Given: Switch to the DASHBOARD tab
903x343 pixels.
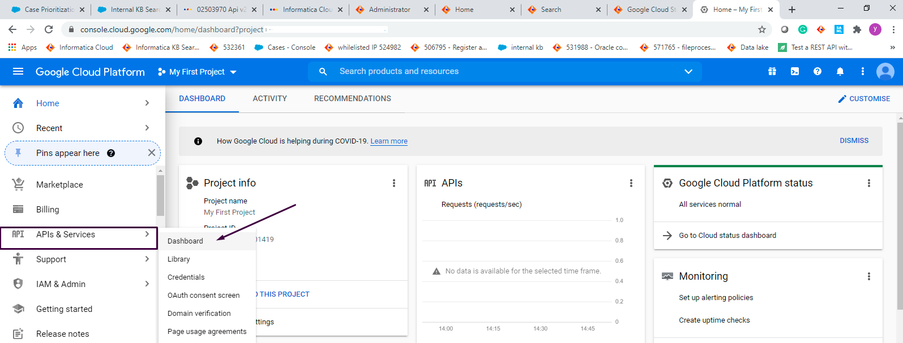Looking at the screenshot, I should [202, 98].
